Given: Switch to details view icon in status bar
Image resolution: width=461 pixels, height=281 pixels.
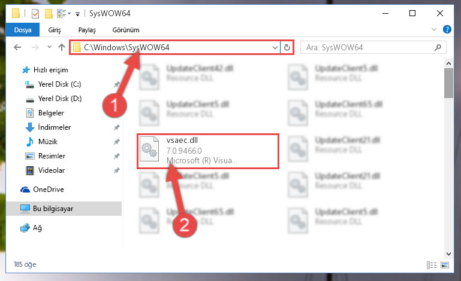Looking at the screenshot, I should (x=431, y=265).
